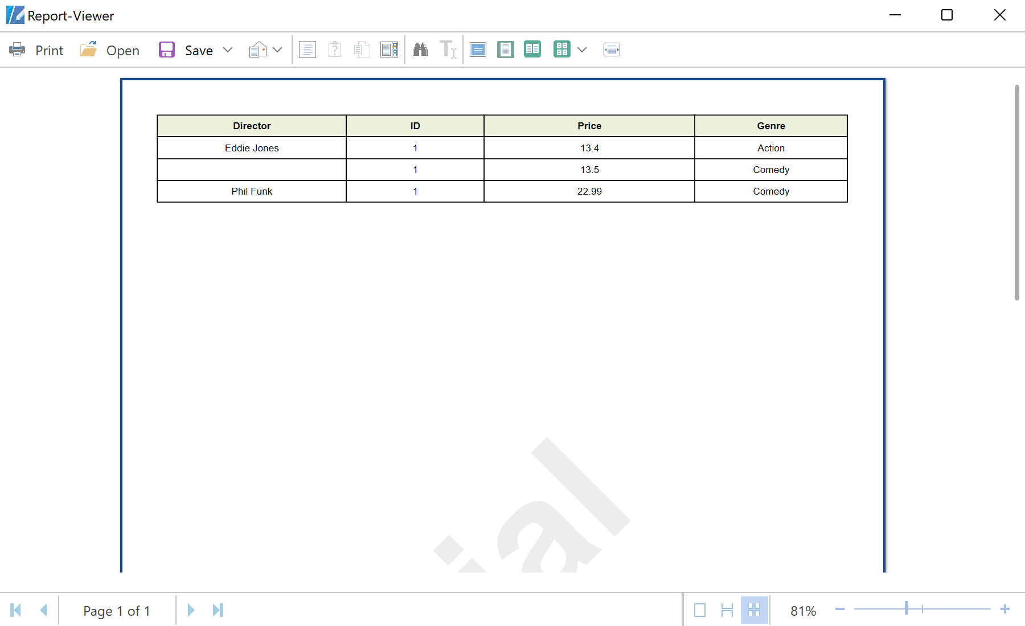Viewport: 1025px width, 626px height.
Task: Activate the text selection tool icon
Action: [448, 50]
